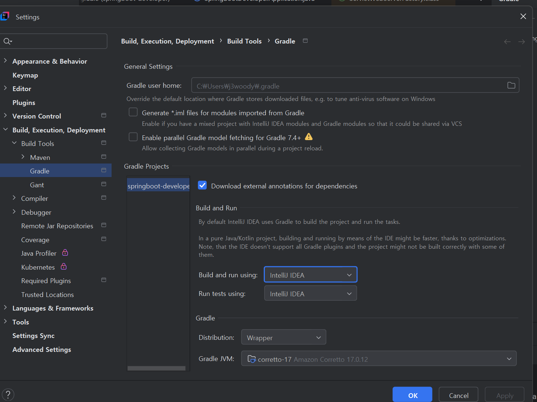Screen dimensions: 537x402
Task: Expand the Tools section
Action: click(x=5, y=322)
